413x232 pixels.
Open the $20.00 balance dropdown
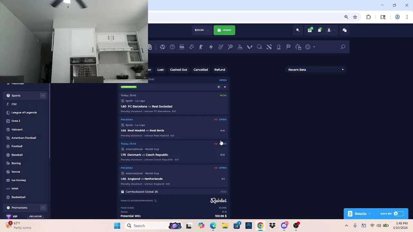(x=202, y=30)
